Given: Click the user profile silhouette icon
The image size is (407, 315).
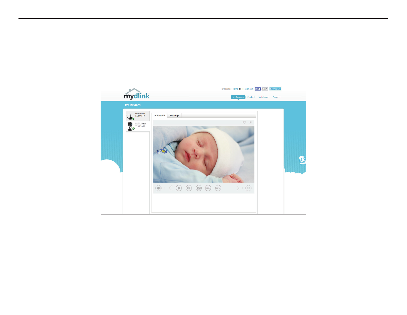Looking at the screenshot, I should click(x=240, y=89).
